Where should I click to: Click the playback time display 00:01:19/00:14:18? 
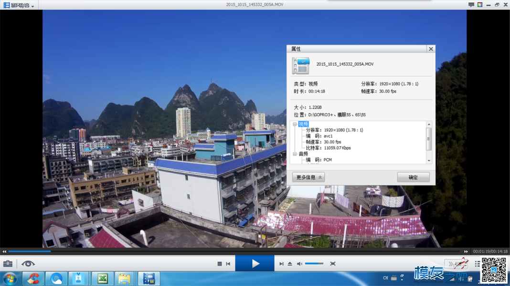coord(490,252)
